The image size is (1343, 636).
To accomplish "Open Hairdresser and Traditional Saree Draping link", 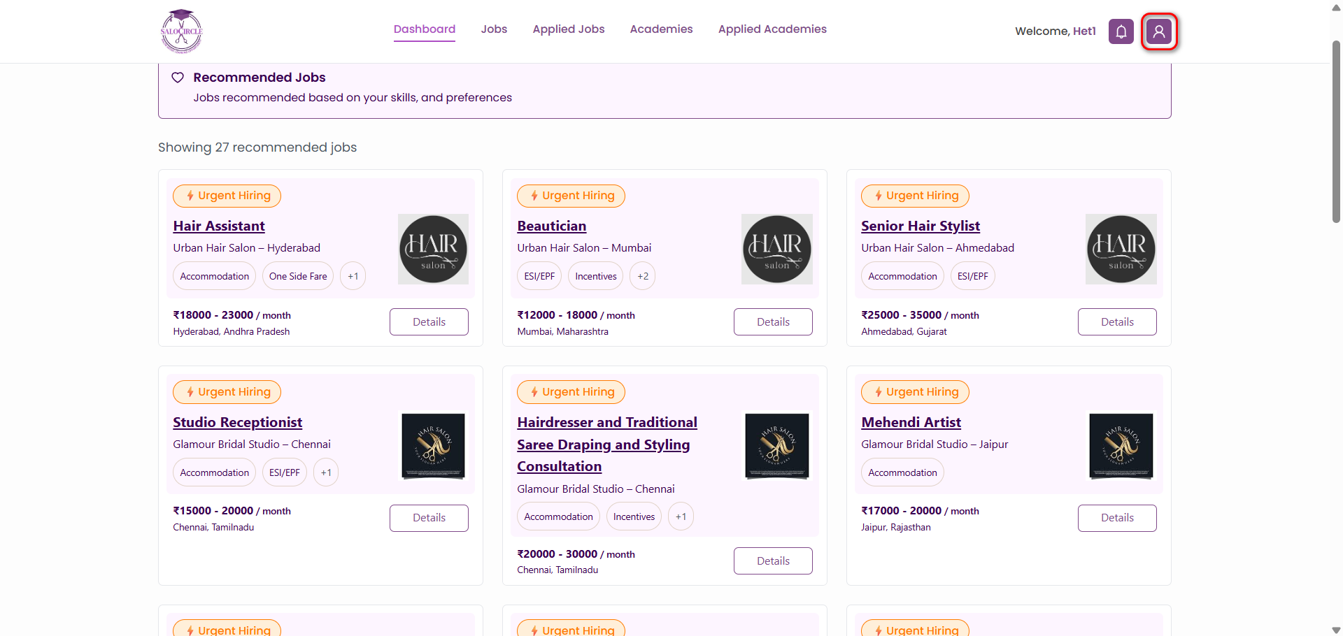I will pyautogui.click(x=607, y=445).
